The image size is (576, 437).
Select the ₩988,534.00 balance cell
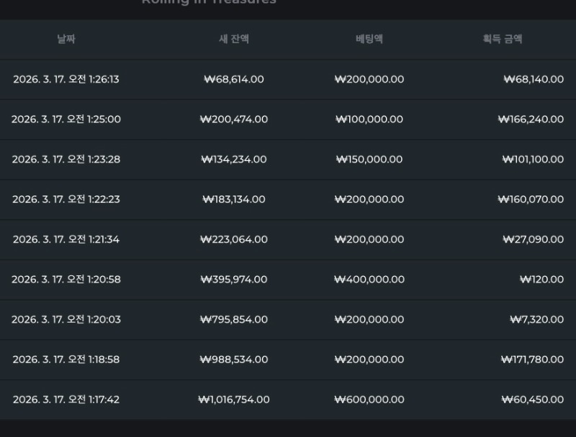[234, 359]
